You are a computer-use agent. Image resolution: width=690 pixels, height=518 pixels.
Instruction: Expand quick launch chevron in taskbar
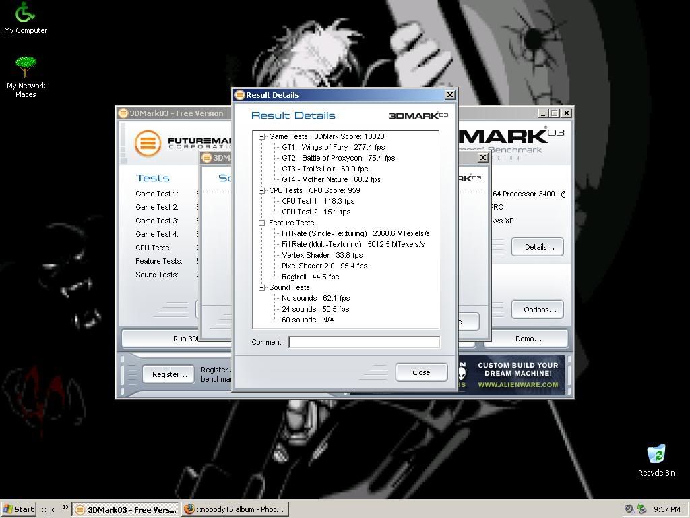coord(65,507)
